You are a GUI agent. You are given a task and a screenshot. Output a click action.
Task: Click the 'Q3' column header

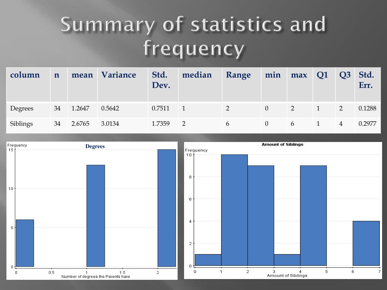345,84
